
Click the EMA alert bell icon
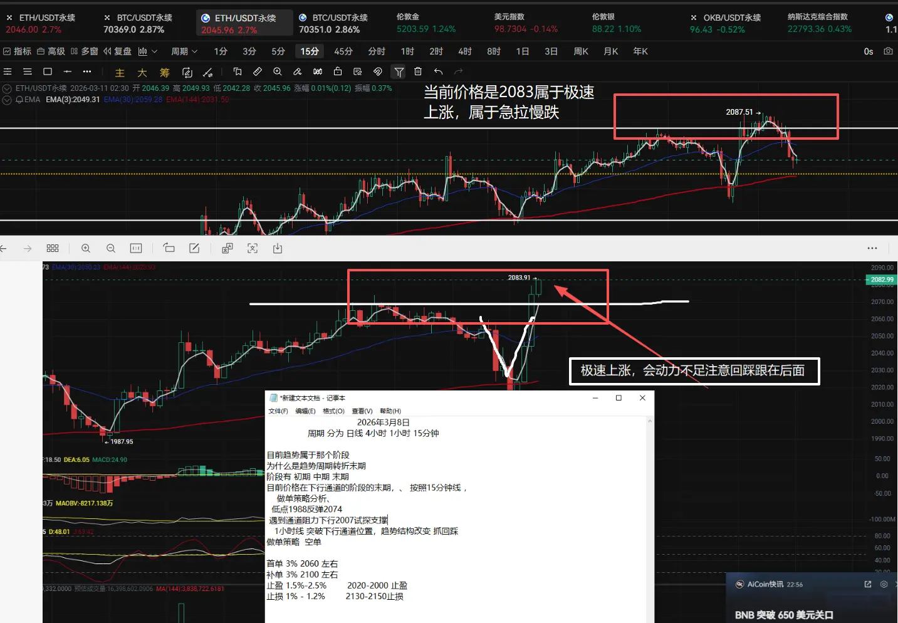(x=19, y=100)
